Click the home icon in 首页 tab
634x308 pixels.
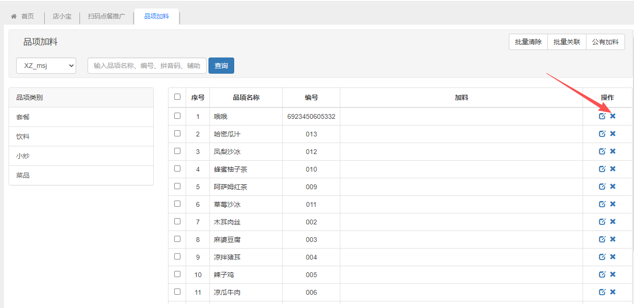click(14, 16)
